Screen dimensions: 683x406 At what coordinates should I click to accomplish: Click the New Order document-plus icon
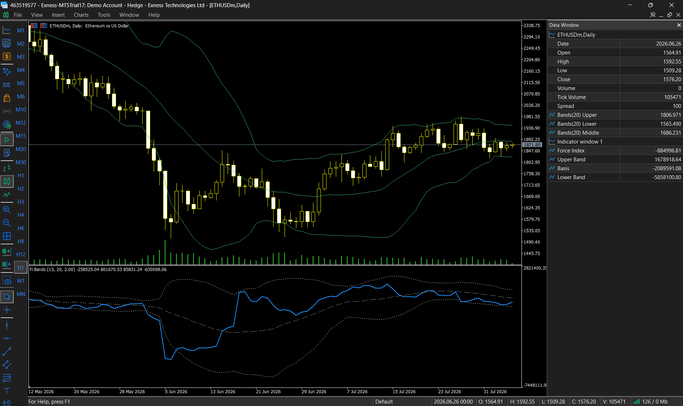click(x=7, y=153)
